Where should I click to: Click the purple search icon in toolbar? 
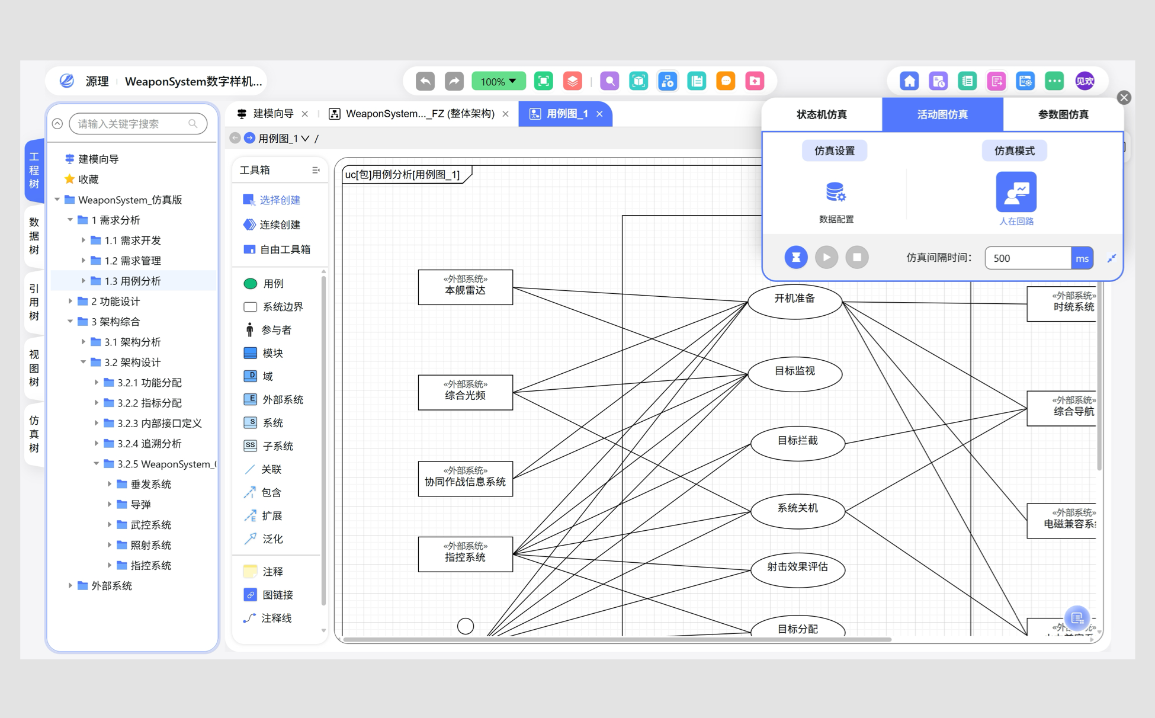(609, 81)
